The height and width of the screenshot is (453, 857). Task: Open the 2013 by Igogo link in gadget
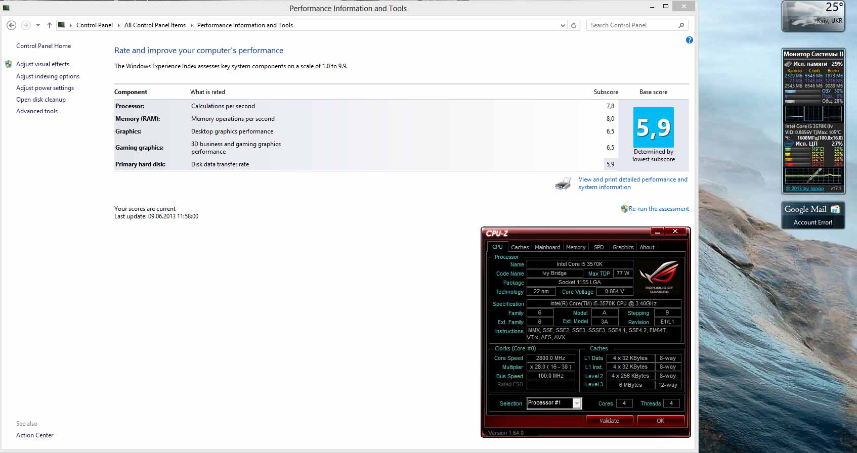click(x=804, y=189)
